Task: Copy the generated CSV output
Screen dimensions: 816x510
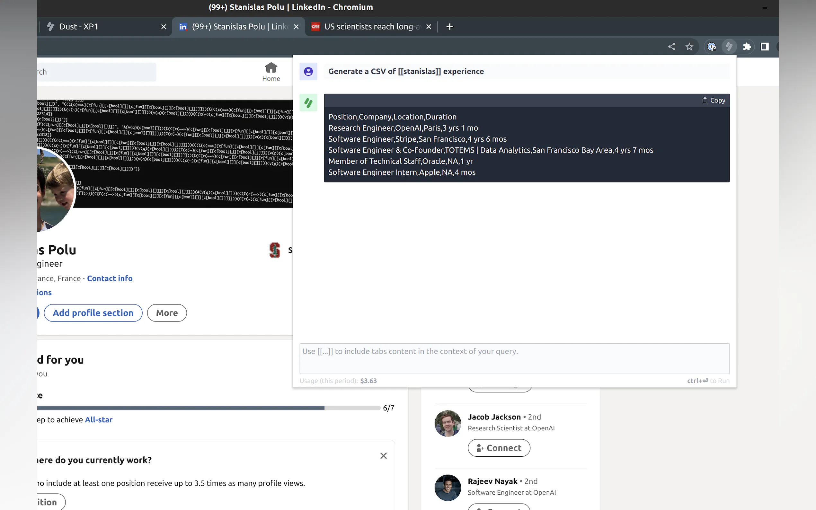Action: (x=714, y=101)
